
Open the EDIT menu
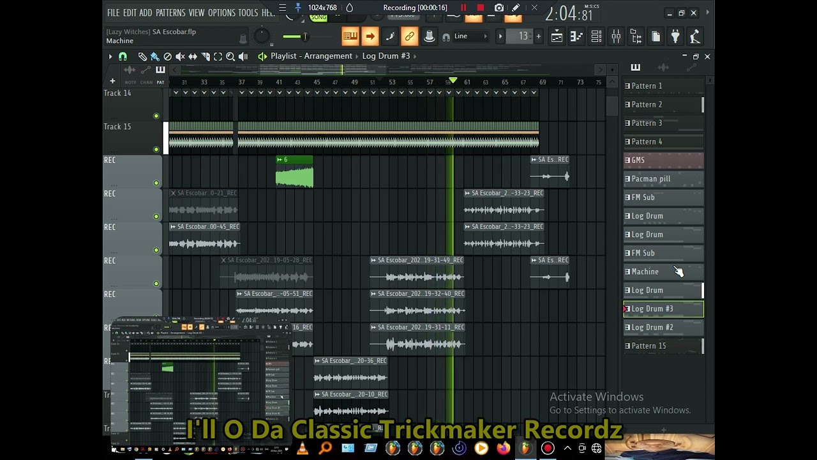(130, 13)
